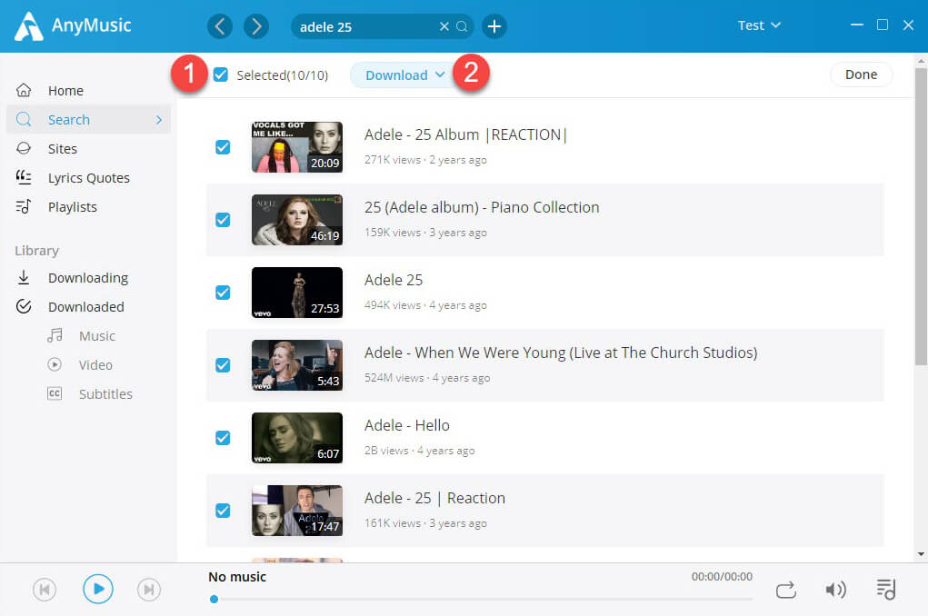The image size is (928, 616).
Task: Uncheck When We Were Young checkbox
Action: 223,365
